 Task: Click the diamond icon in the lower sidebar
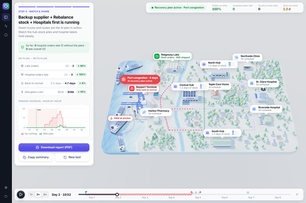[x=6, y=188]
